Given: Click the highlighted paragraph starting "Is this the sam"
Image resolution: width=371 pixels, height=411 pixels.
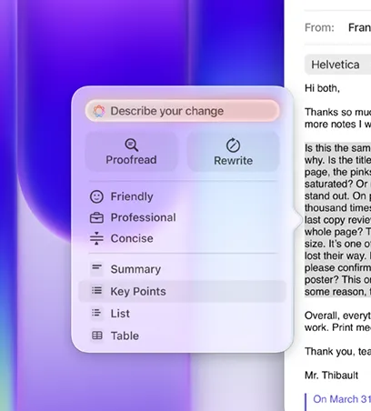Looking at the screenshot, I should pos(337,220).
